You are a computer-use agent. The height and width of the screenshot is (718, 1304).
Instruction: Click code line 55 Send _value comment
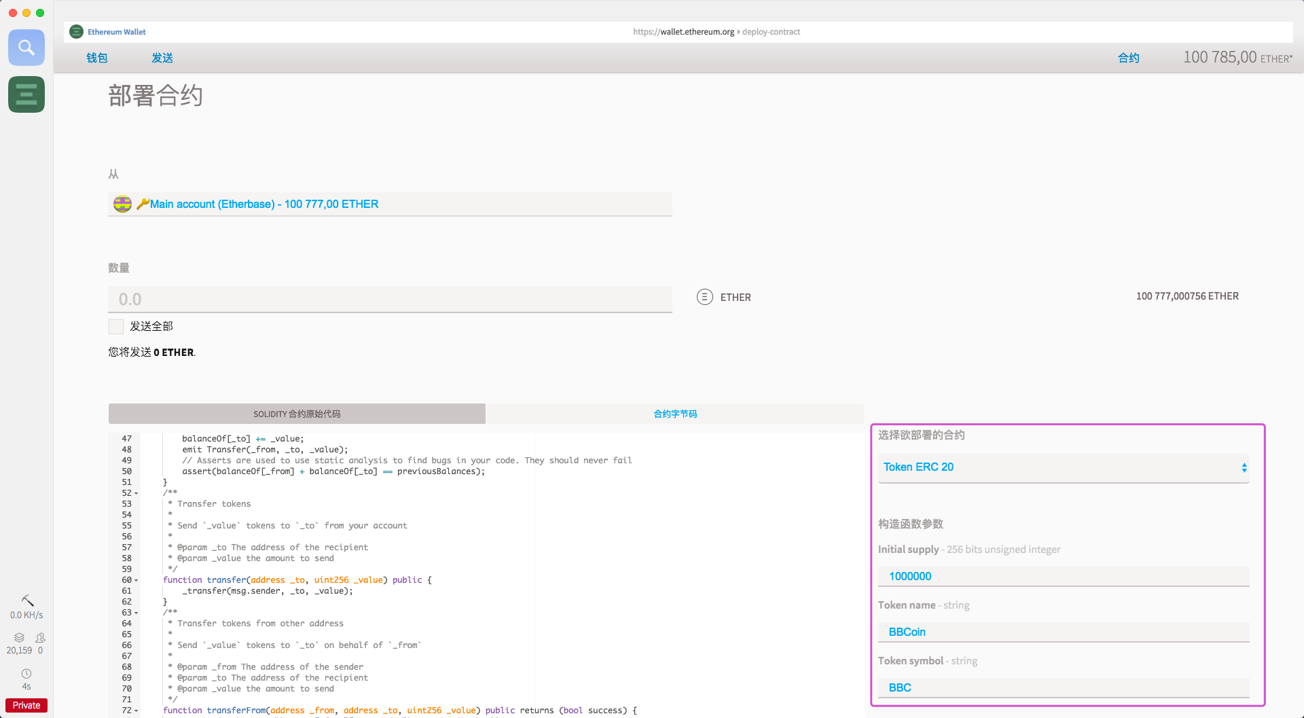[287, 526]
